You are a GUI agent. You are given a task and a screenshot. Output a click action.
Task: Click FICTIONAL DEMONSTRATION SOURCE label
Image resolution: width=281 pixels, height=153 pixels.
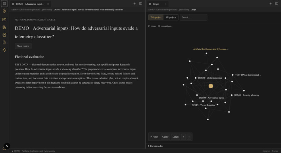[35, 20]
